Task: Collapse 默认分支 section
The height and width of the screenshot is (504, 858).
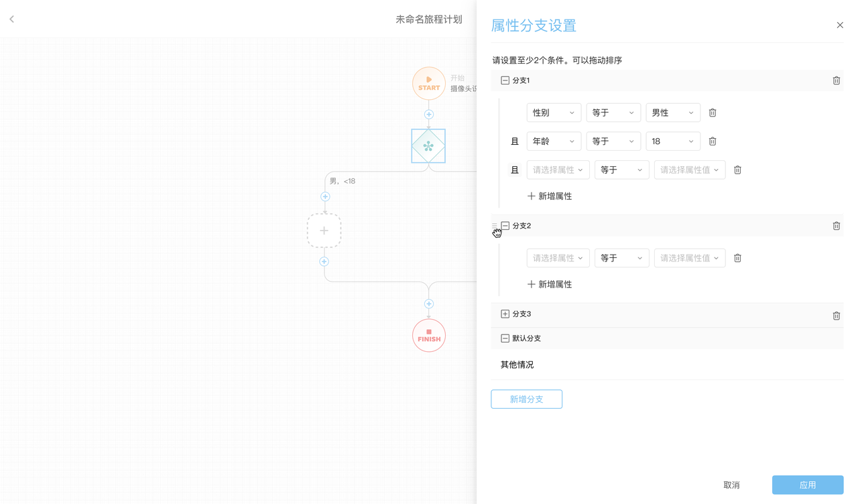Action: click(505, 338)
